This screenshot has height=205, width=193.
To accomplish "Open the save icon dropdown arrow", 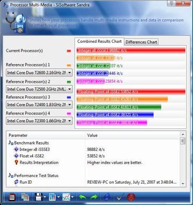I will (x=44, y=198).
